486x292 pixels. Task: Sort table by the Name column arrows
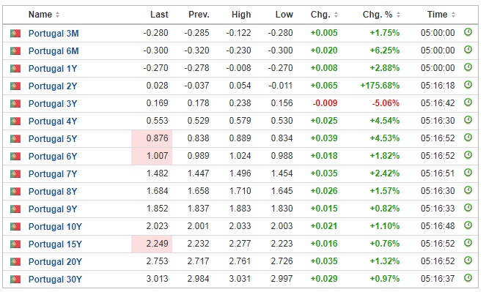click(x=57, y=15)
